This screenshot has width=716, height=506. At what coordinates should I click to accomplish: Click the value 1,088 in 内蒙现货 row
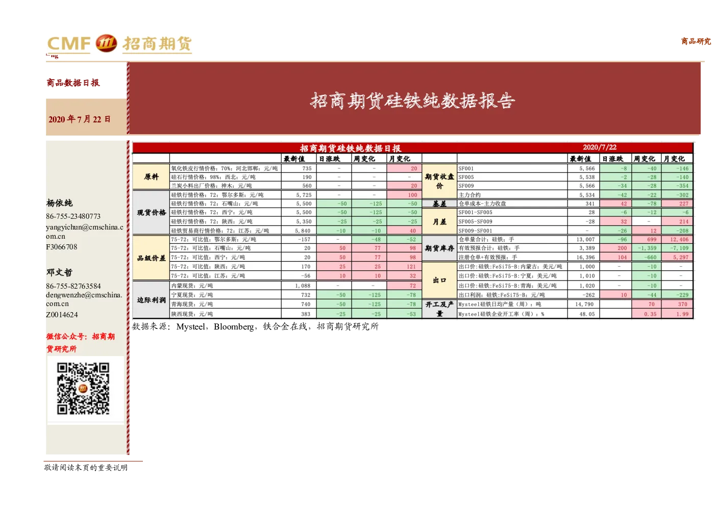click(x=303, y=286)
